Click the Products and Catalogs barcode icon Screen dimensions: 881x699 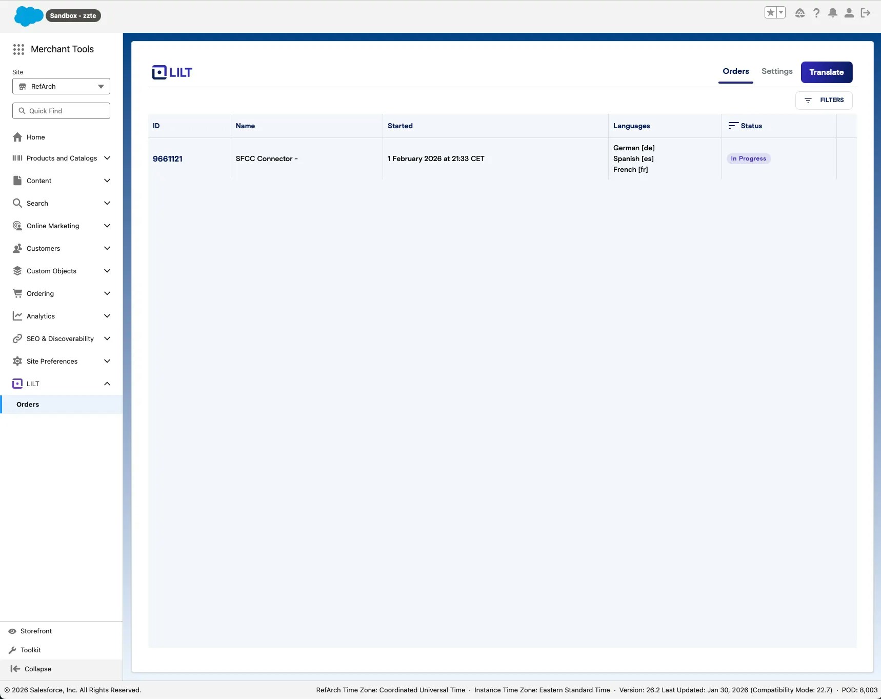tap(17, 158)
